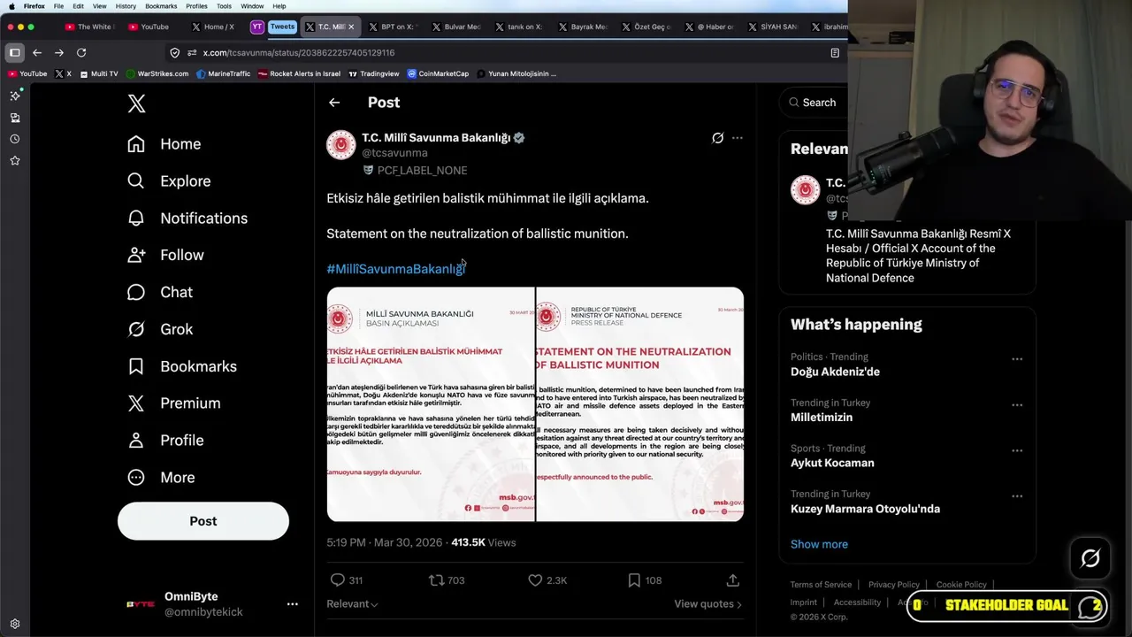Screen dimensions: 1132x637
Task: Open the Accessibility footer link
Action: coord(857,602)
